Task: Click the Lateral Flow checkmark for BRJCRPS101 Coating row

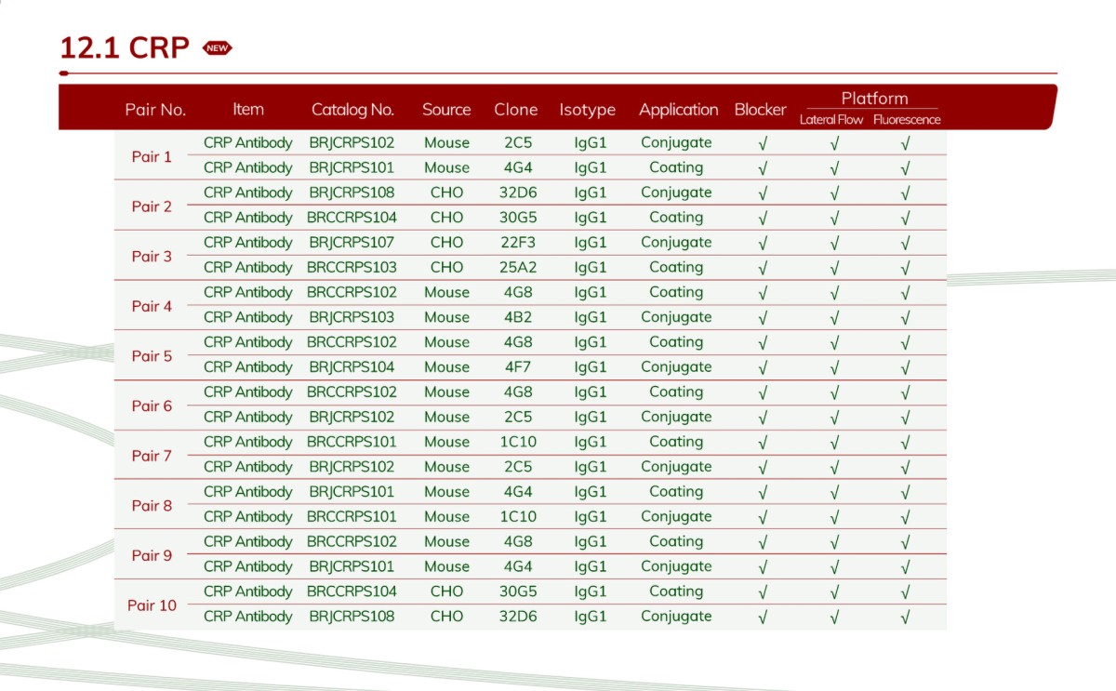Action: point(833,167)
